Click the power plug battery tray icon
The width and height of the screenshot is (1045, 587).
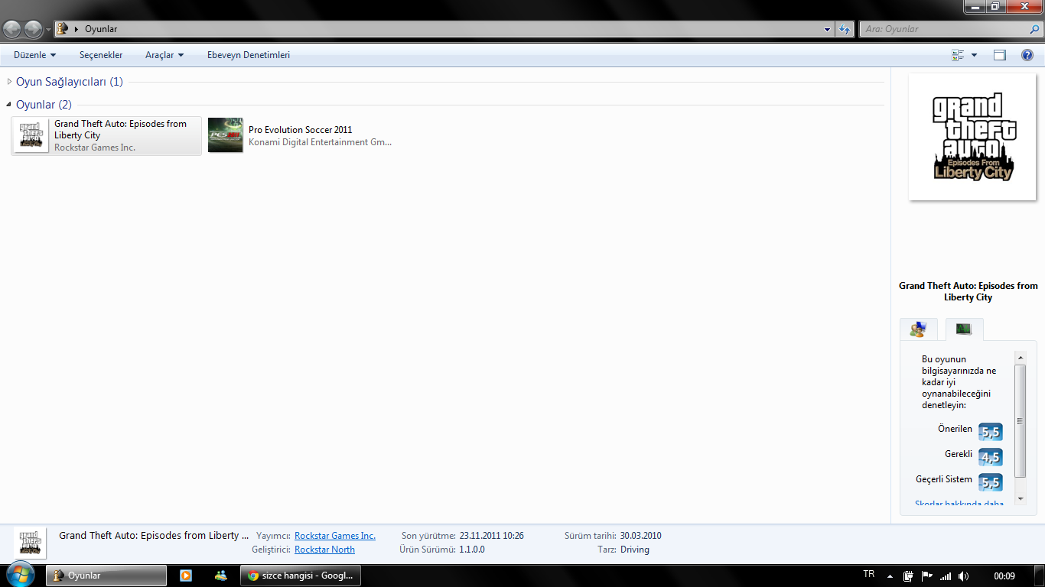908,576
